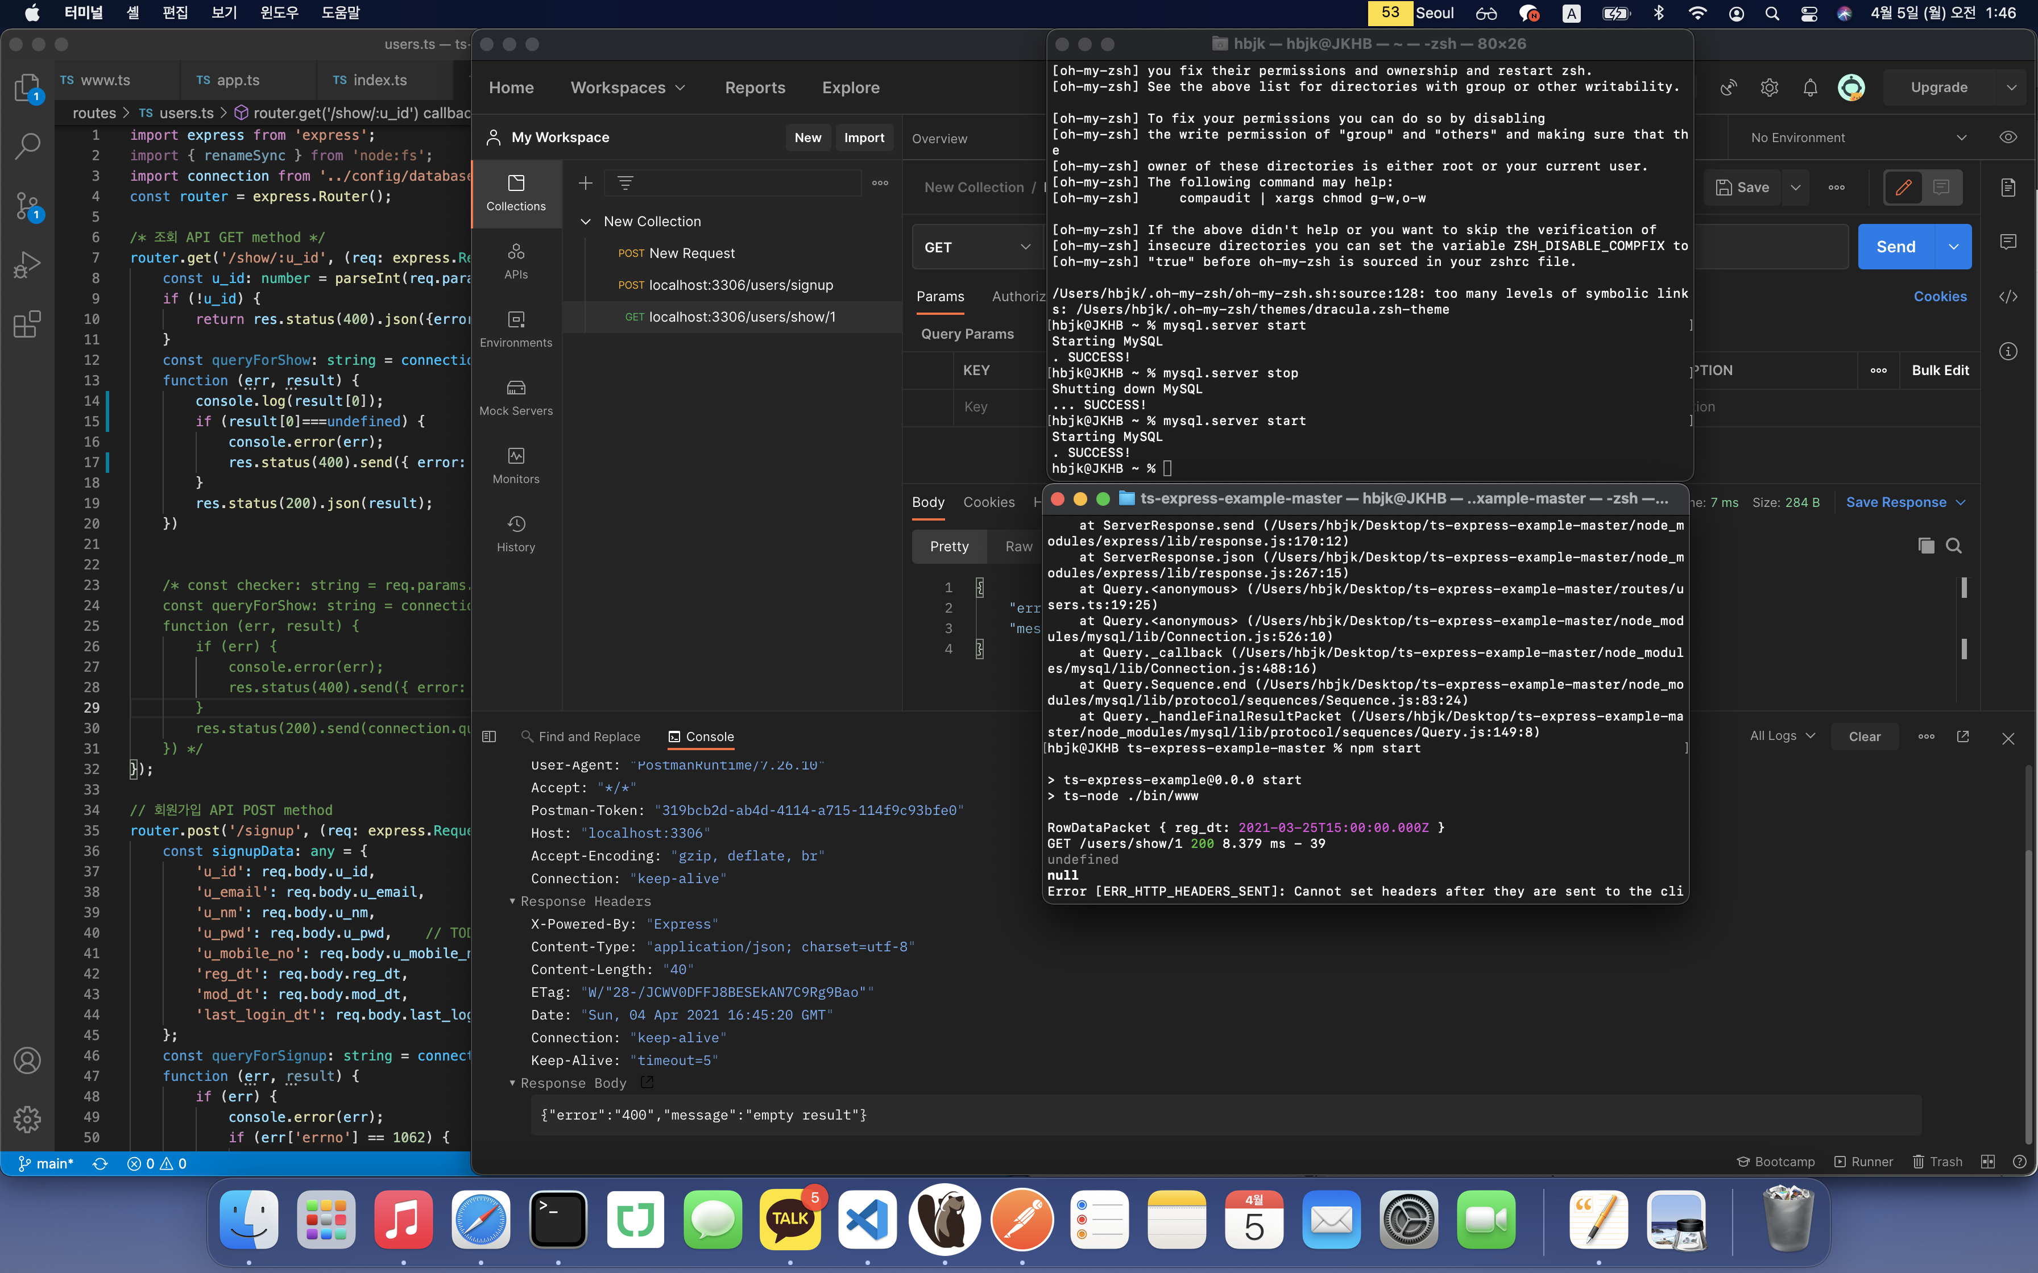2038x1273 pixels.
Task: Collapse the Response Body section in console
Action: pos(512,1083)
